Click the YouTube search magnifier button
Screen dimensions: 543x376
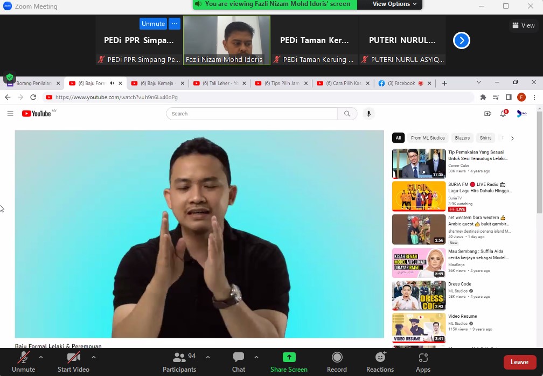[347, 114]
